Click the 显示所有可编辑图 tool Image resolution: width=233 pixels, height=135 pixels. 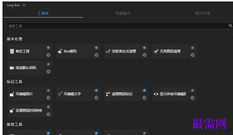[170, 94]
